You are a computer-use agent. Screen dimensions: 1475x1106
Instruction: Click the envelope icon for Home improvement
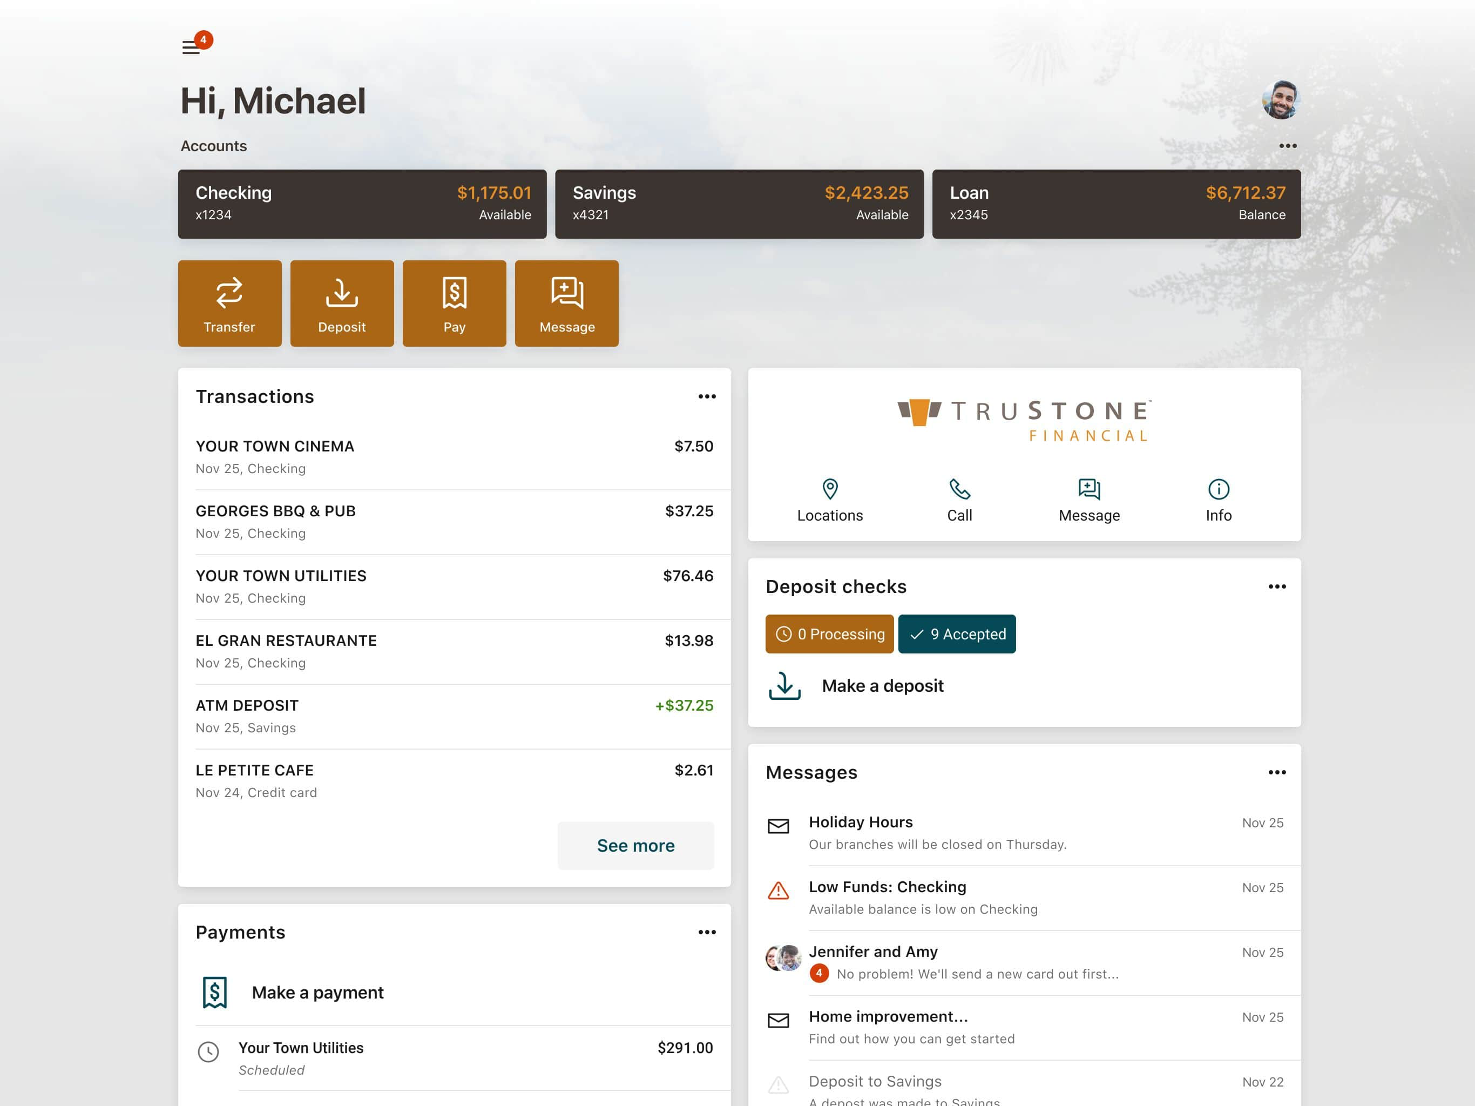778,1021
